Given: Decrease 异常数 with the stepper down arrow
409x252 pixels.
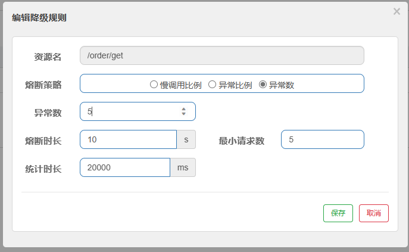Looking at the screenshot, I should click(x=183, y=114).
